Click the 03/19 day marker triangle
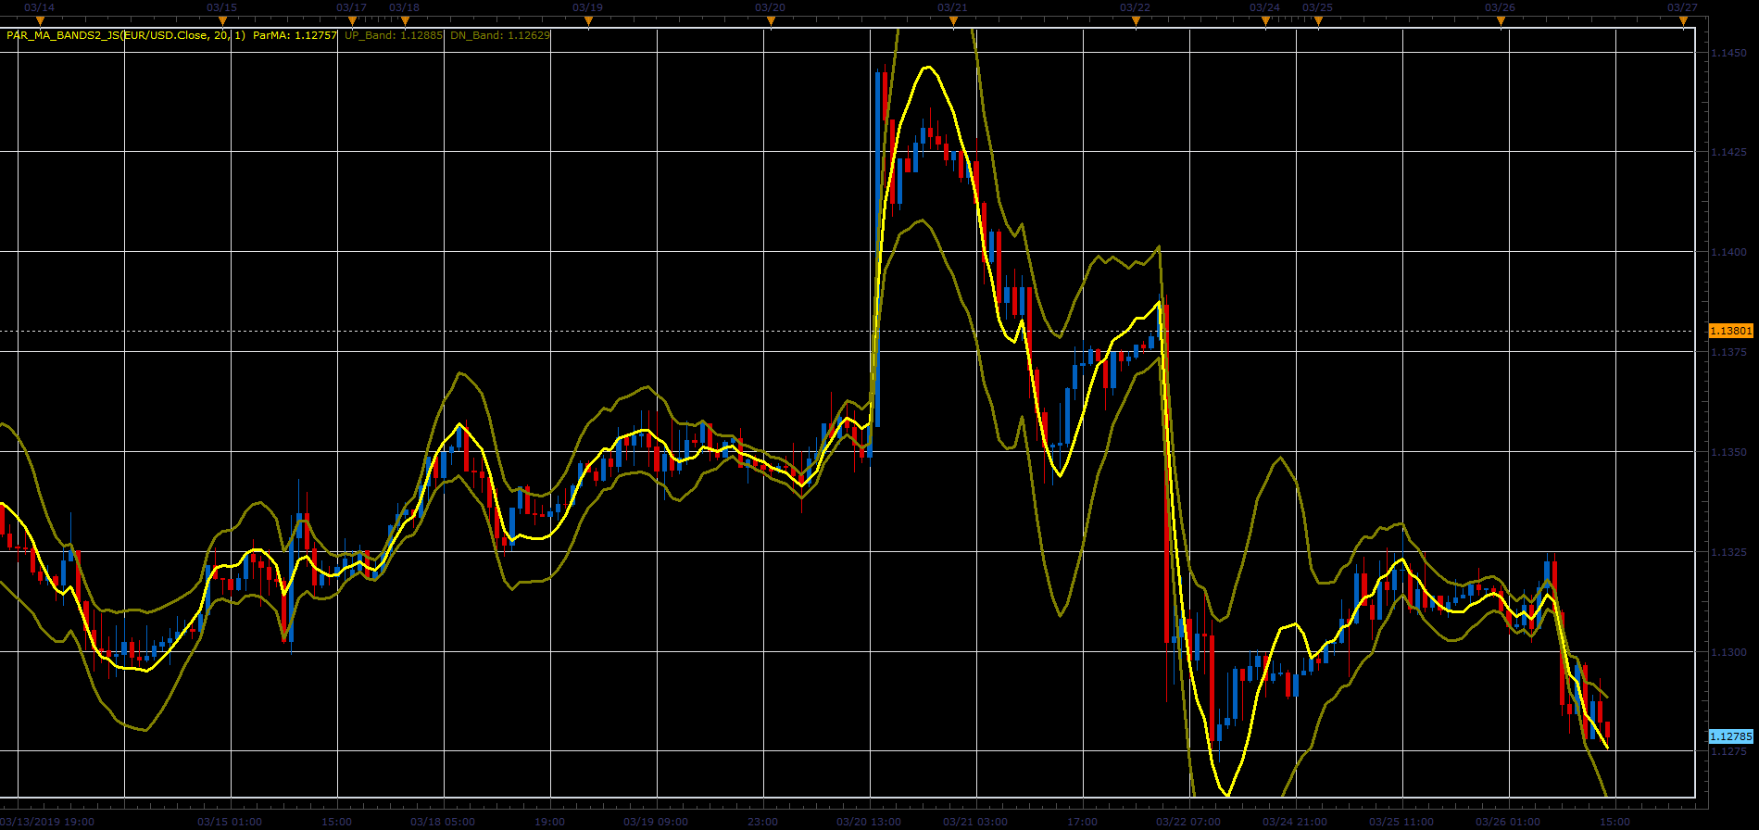The height and width of the screenshot is (830, 1759). (588, 21)
